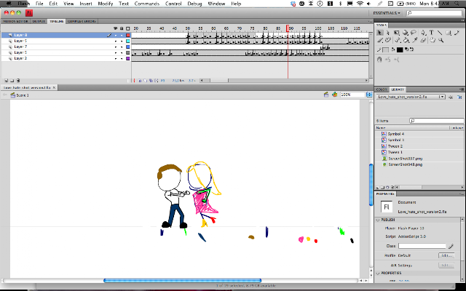Select Symbol 4 in the library
Screen dimensions: 466x291
396,134
